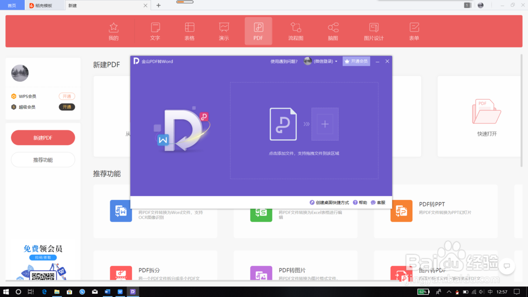Click 开通 button for WPS会员
The height and width of the screenshot is (297, 528).
point(67,96)
